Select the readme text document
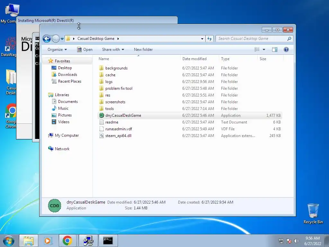This screenshot has width=329, height=247. 111,122
